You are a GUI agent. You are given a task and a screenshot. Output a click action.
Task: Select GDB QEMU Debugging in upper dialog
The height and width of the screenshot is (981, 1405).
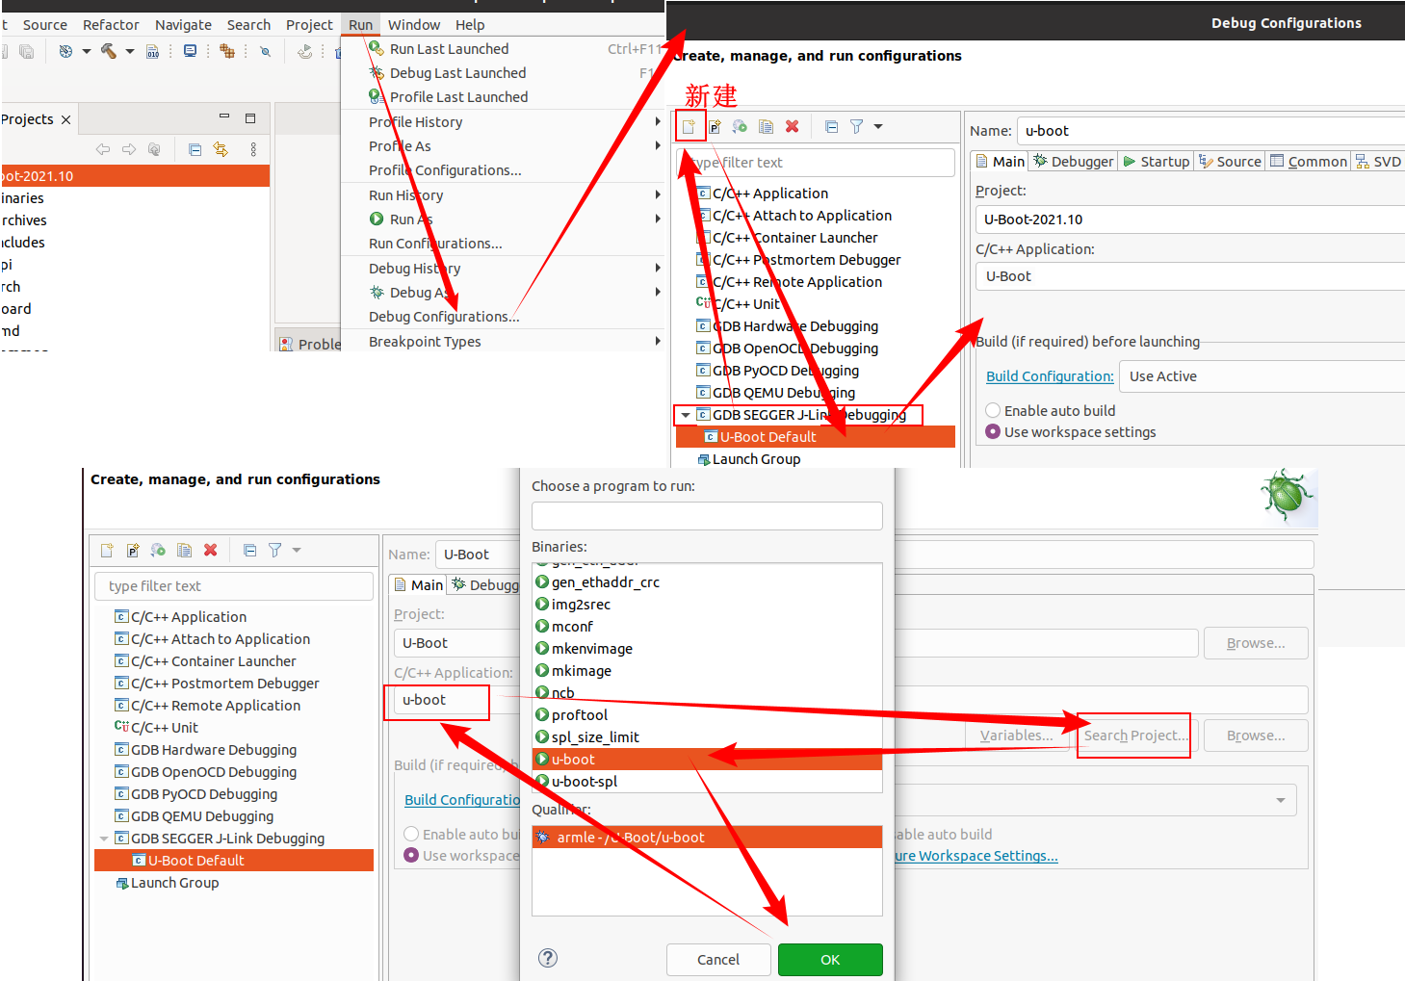[x=783, y=393]
